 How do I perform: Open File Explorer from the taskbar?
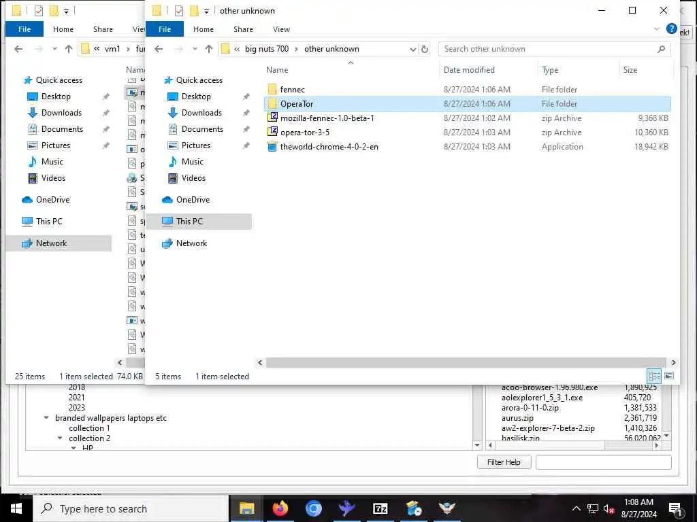click(x=246, y=508)
